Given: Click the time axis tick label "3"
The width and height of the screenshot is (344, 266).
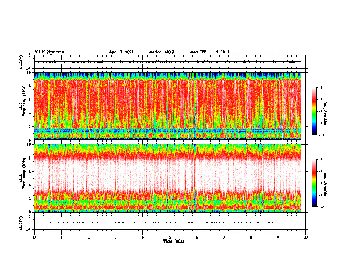Looking at the screenshot, I should tap(116, 237).
